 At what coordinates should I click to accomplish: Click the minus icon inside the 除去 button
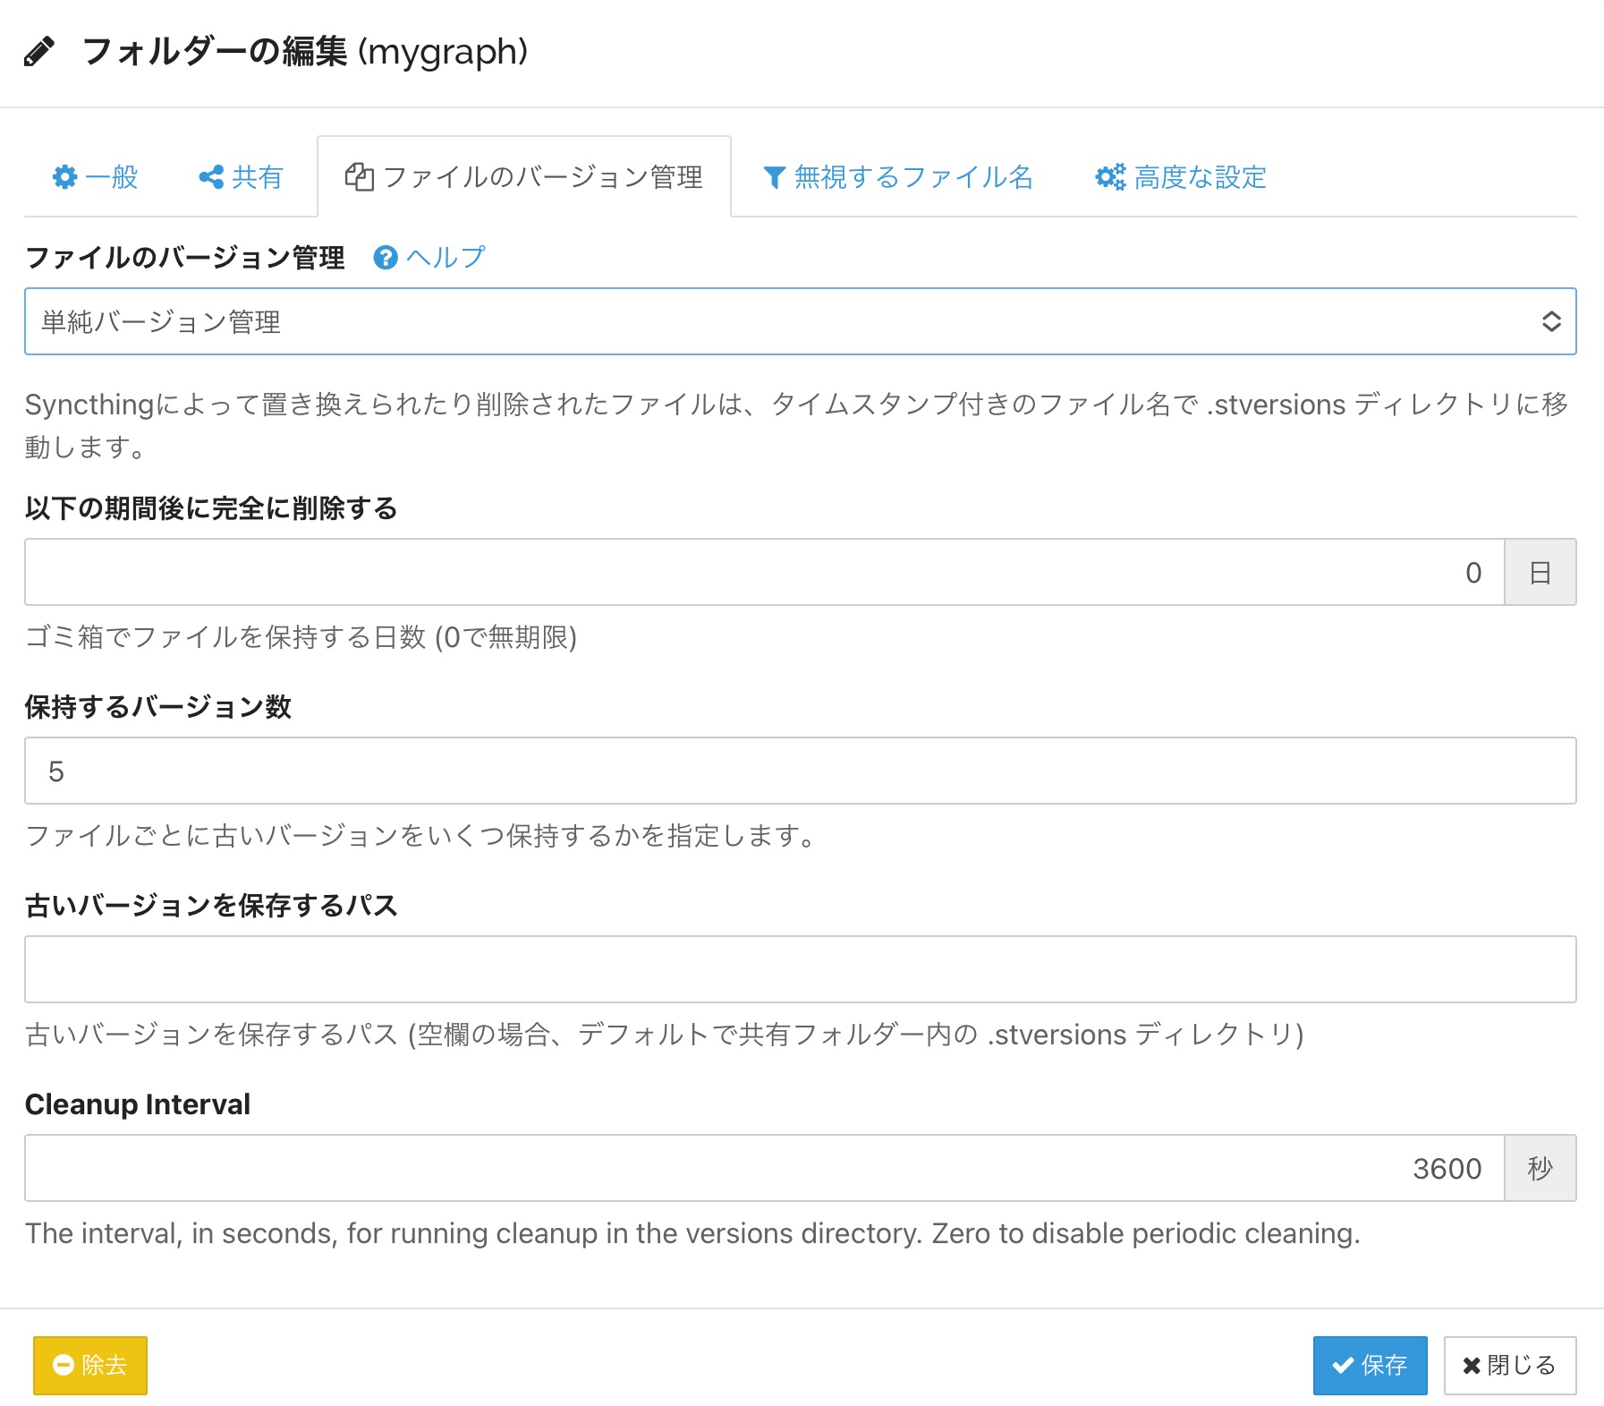pos(63,1365)
